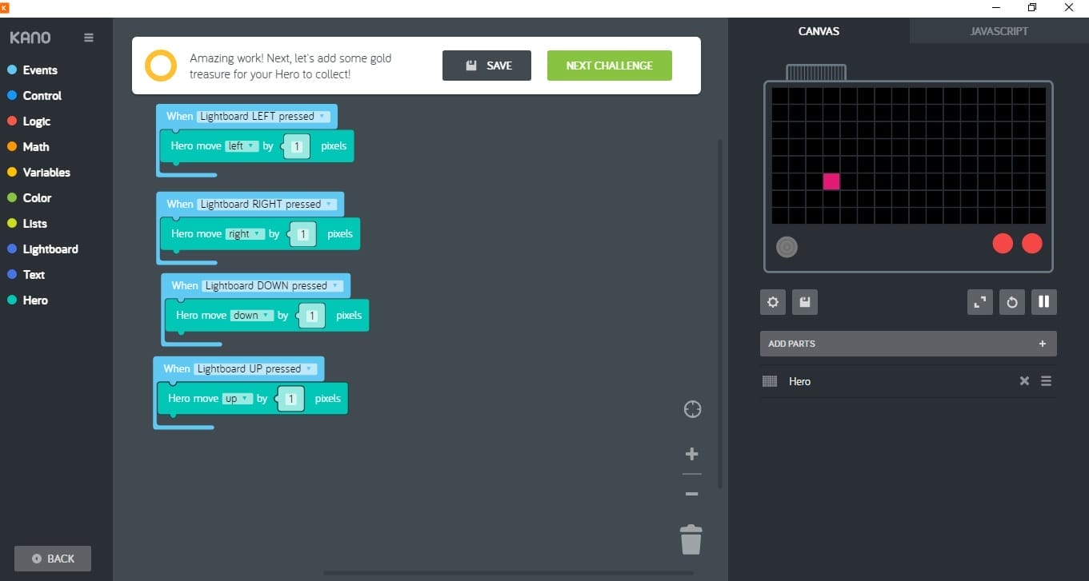1089x581 pixels.
Task: Click the NEXT CHALLENGE button
Action: 609,66
